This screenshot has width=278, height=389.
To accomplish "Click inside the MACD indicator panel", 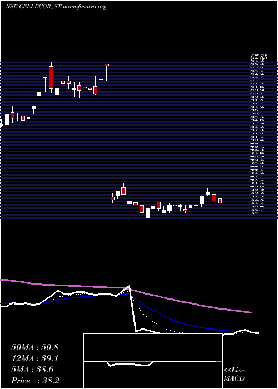I will [x=153, y=361].
